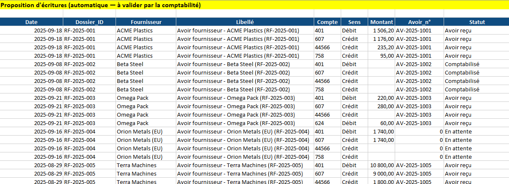Select the Statut column header
Image resolution: width=509 pixels, height=184 pixels.
(477, 22)
